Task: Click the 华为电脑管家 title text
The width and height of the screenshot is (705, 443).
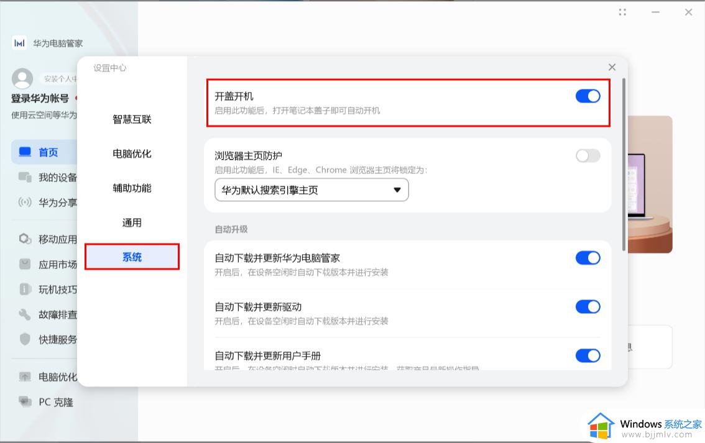Action: (58, 43)
